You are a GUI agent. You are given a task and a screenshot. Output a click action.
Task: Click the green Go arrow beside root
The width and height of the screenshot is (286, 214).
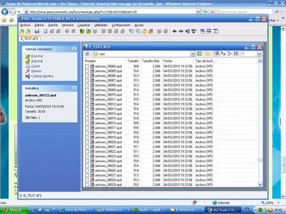tap(199, 54)
